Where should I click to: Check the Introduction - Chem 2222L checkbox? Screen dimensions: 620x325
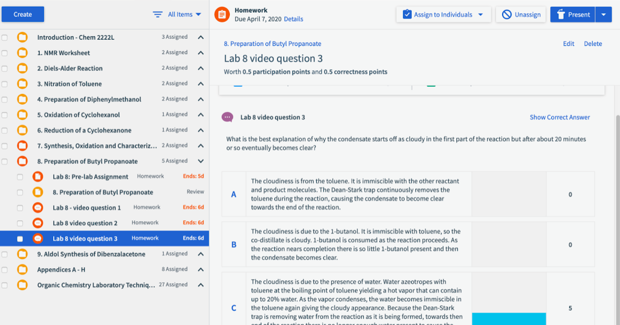click(x=5, y=38)
